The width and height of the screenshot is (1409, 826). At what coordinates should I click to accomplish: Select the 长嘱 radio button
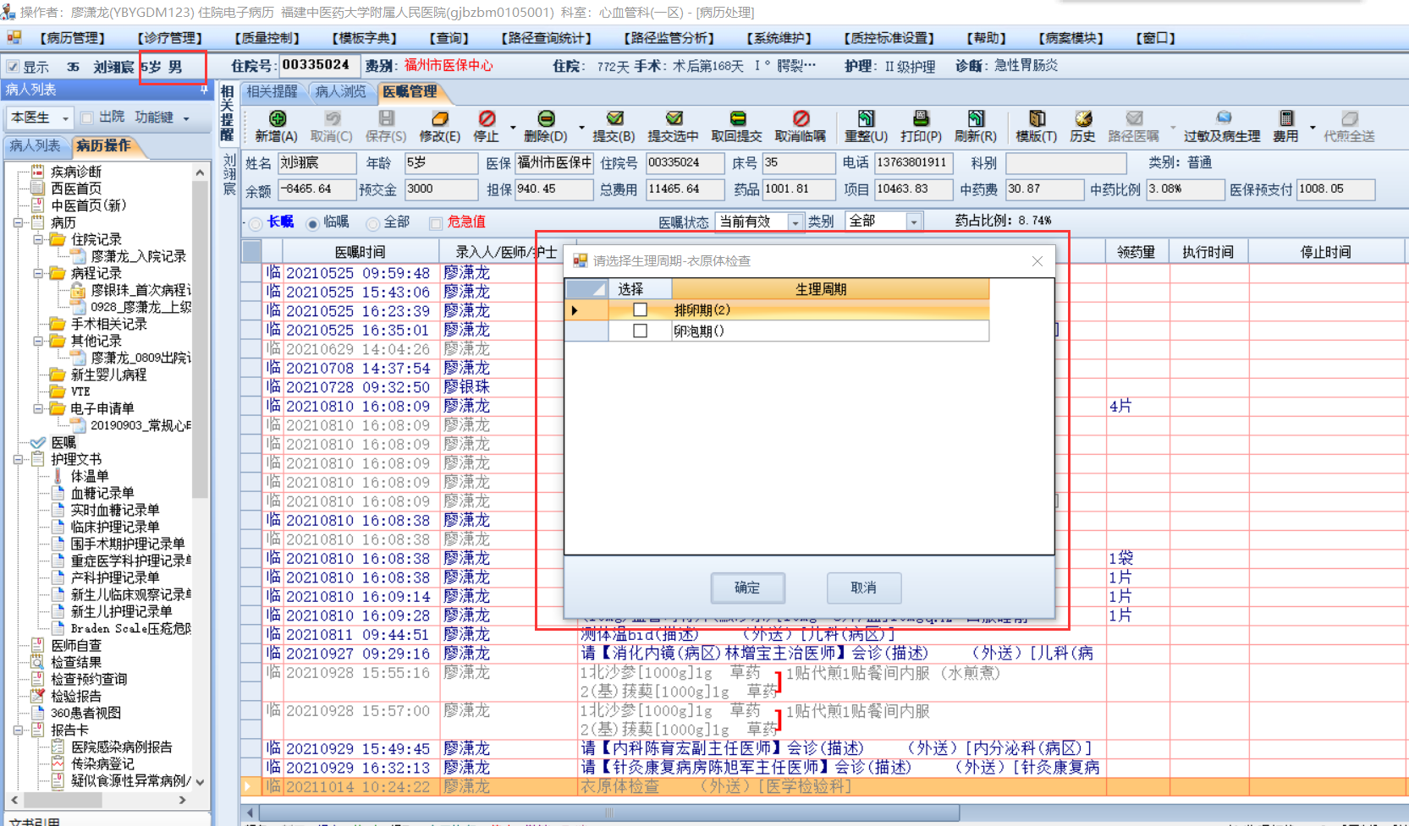256,223
